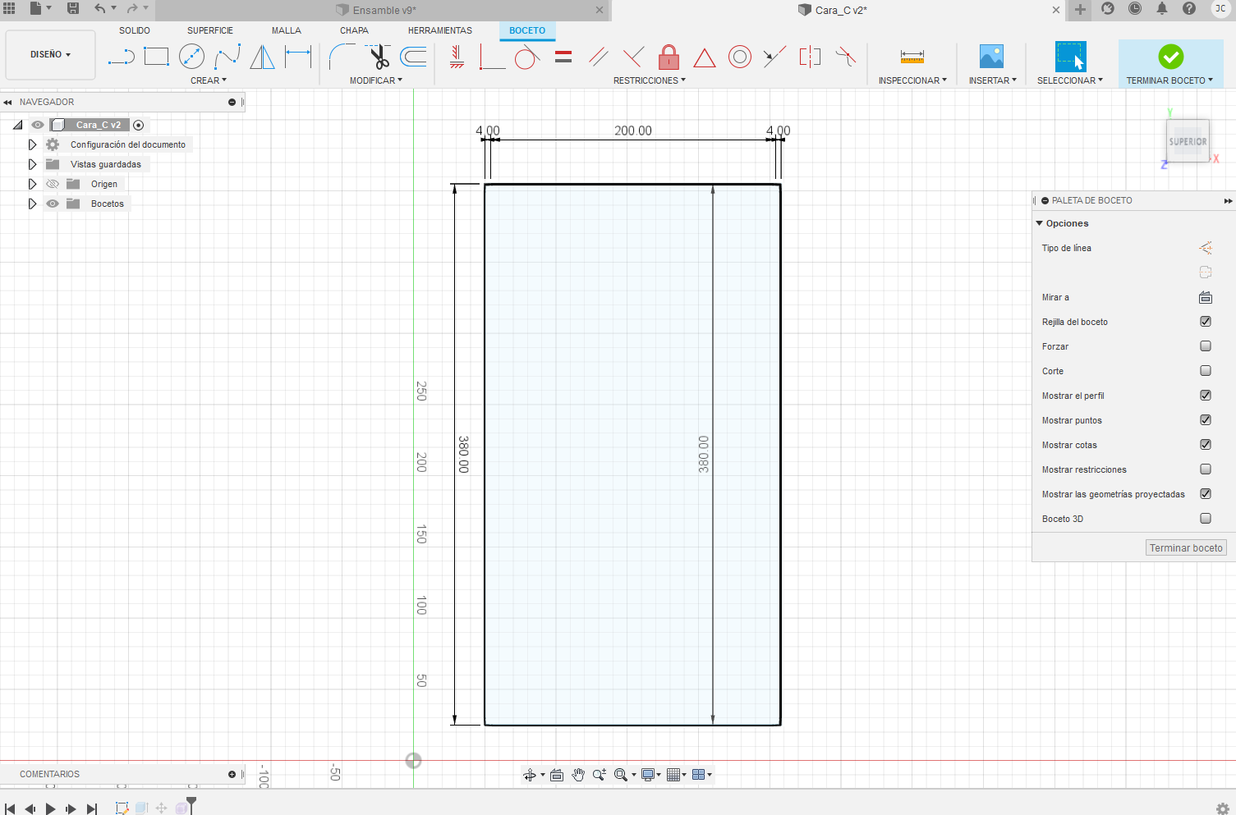Enable Mostrar restricciones checkbox
This screenshot has height=815, width=1236.
click(1206, 469)
